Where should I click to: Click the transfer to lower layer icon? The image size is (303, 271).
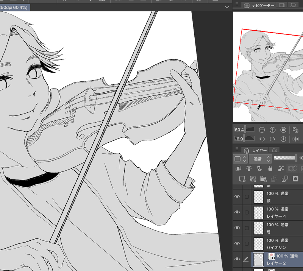click(274, 179)
